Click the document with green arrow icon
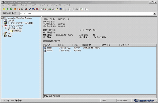This screenshot has width=158, height=103. (x=49, y=9)
